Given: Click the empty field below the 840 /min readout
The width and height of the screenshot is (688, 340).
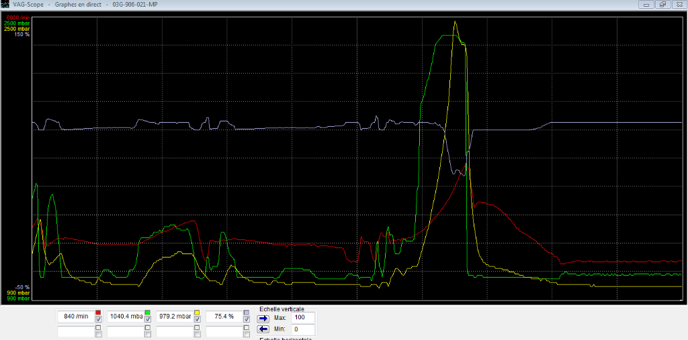Looking at the screenshot, I should click(75, 330).
